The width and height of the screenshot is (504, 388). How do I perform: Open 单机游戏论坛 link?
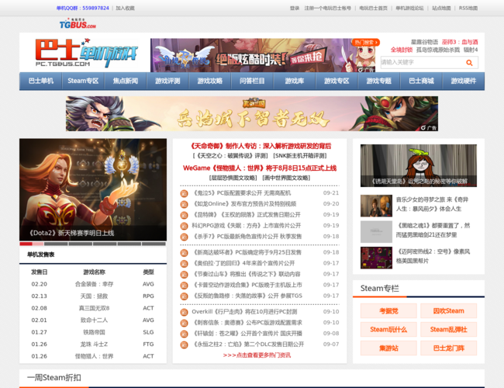pyautogui.click(x=409, y=8)
